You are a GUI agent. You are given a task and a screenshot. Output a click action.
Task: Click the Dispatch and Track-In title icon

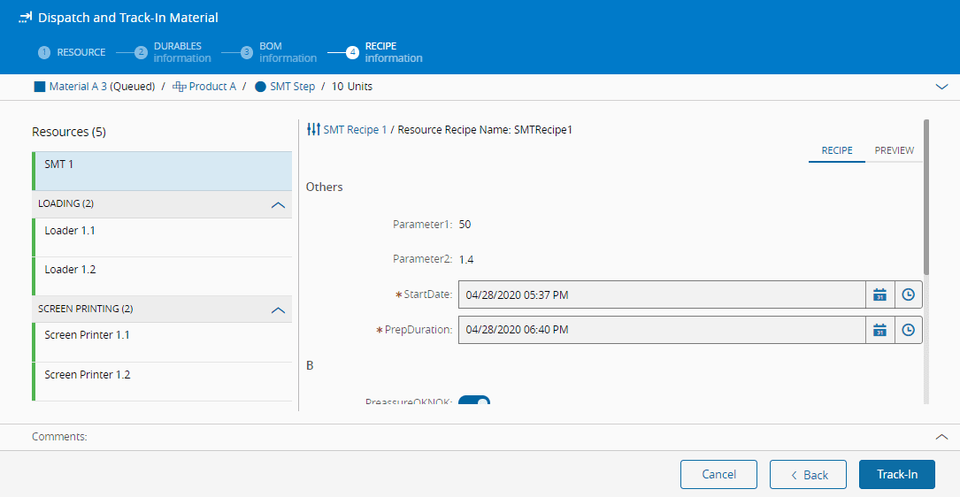coord(26,18)
